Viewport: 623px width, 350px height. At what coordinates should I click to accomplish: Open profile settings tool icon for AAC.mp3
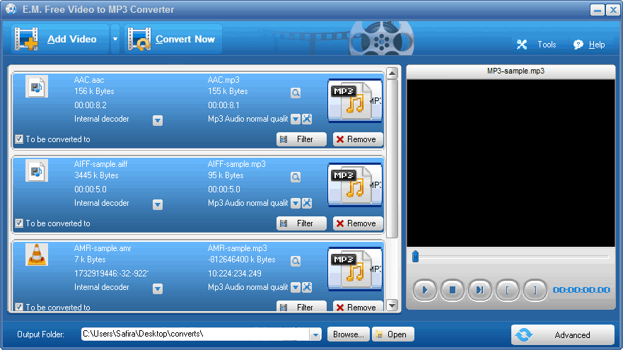[307, 119]
